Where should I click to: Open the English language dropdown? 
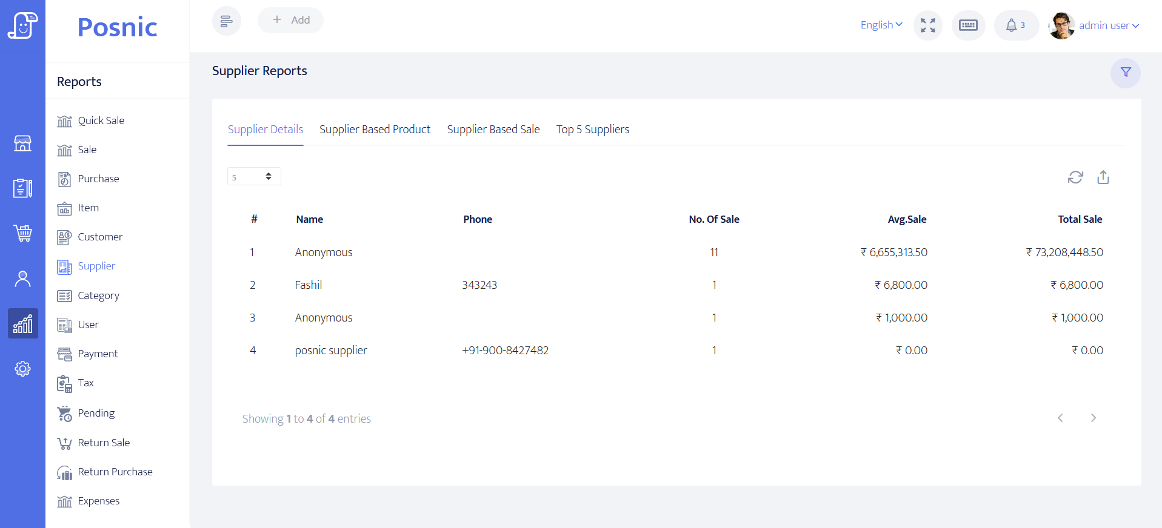pyautogui.click(x=881, y=25)
